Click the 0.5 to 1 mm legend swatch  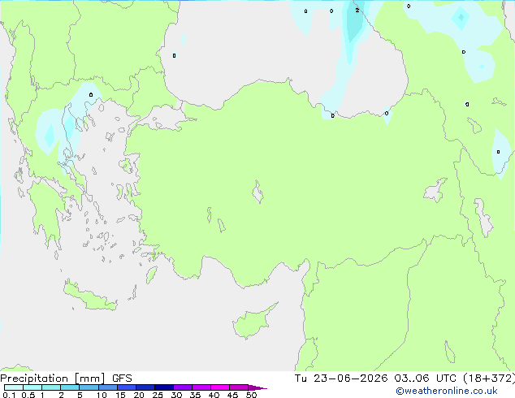pyautogui.click(x=32, y=387)
